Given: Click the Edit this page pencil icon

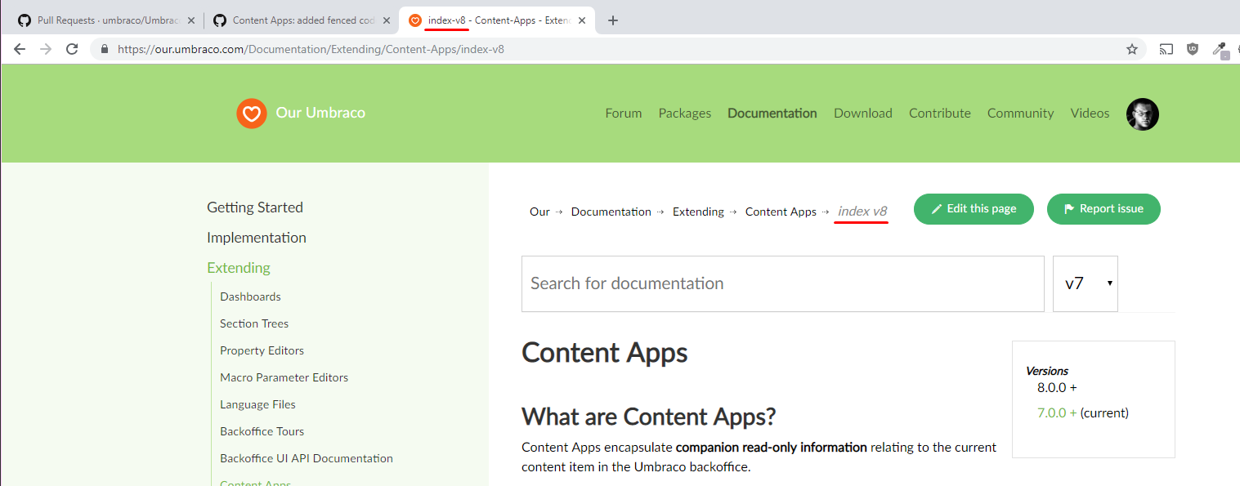Looking at the screenshot, I should [938, 209].
